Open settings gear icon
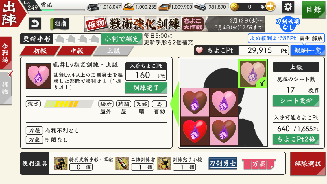 (x=288, y=7)
